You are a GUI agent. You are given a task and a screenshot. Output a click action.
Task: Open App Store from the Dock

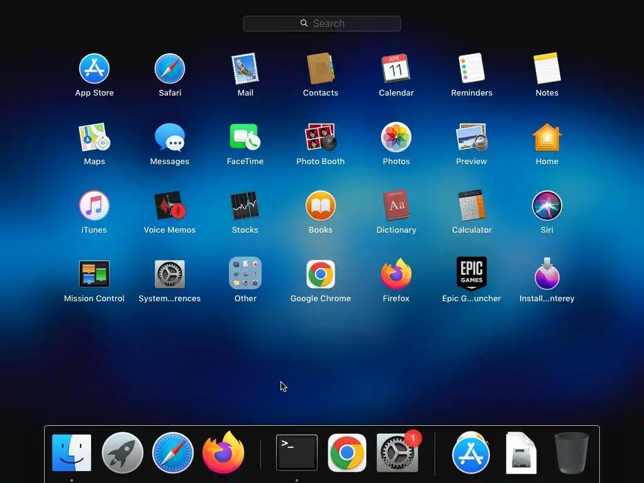tap(470, 453)
